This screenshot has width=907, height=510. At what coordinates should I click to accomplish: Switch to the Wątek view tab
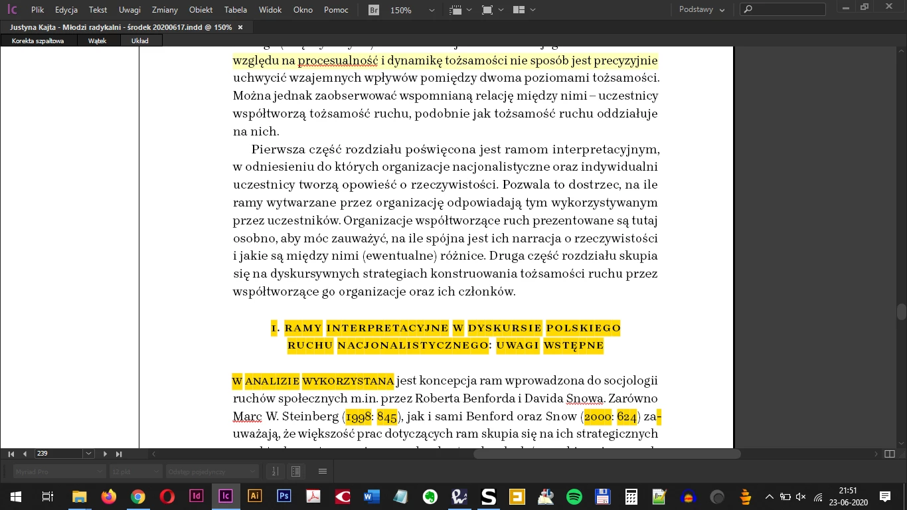[x=98, y=41]
